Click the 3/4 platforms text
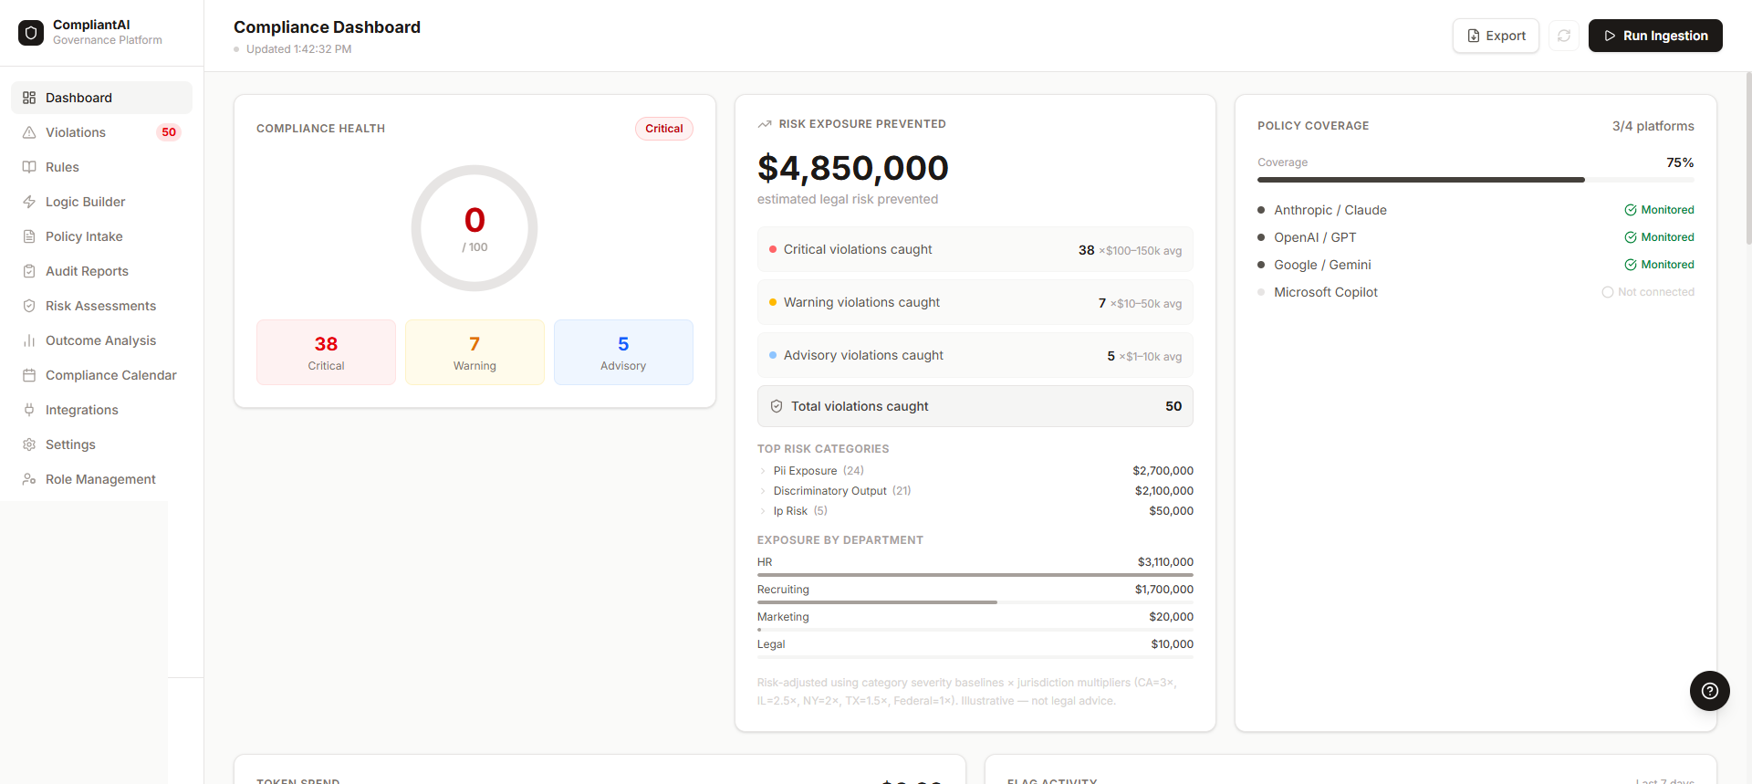1752x784 pixels. pos(1653,126)
